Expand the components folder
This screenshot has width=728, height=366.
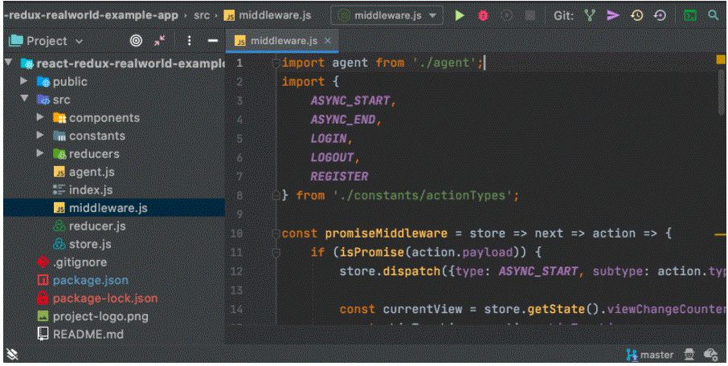coord(41,118)
